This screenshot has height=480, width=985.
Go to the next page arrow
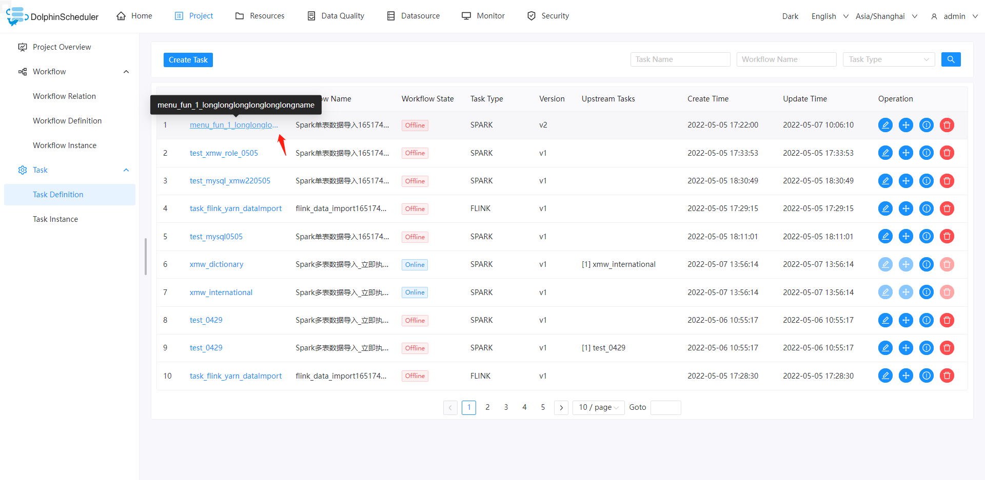[x=561, y=408]
